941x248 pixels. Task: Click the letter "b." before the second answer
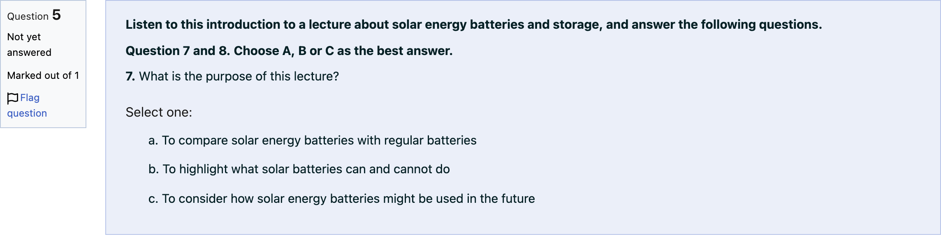(154, 169)
